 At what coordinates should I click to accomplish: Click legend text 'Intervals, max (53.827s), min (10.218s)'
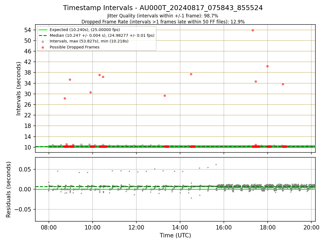[x=89, y=41]
